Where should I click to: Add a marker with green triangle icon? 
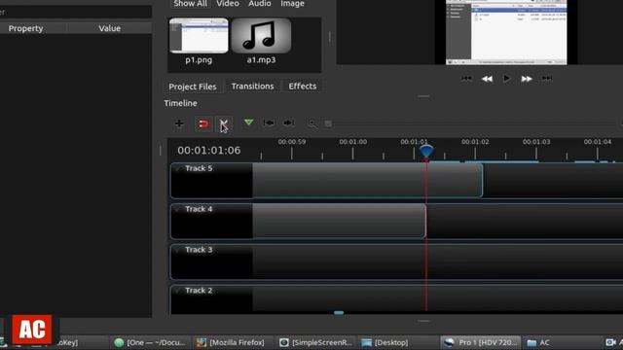(248, 122)
